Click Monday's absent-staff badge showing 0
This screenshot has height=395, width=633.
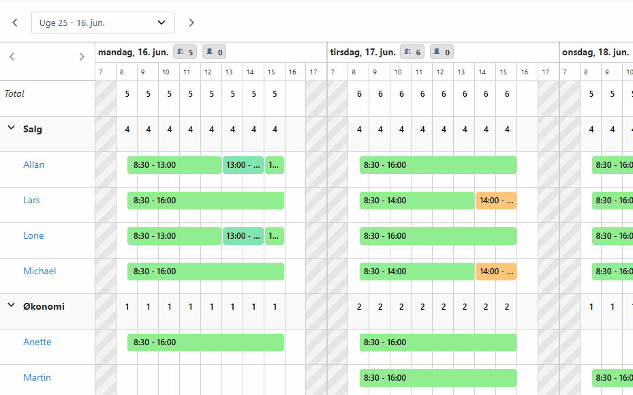tap(214, 52)
